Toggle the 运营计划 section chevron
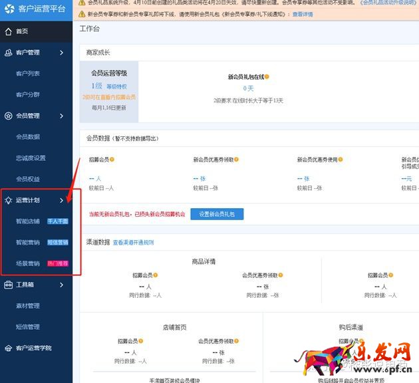 tap(62, 200)
